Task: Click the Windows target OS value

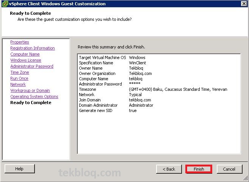Action: click(137, 58)
